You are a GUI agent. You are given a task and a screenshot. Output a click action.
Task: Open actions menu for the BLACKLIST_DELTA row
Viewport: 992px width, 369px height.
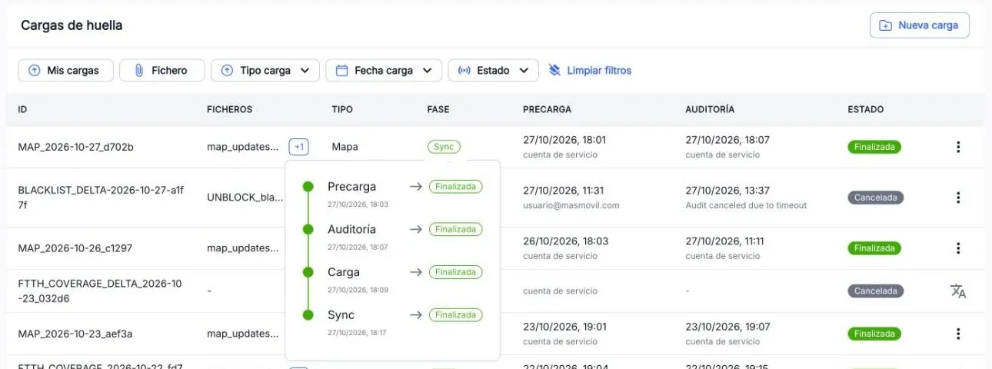pos(958,198)
